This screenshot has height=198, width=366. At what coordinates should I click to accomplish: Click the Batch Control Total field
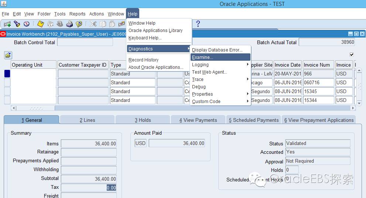[x=85, y=42]
